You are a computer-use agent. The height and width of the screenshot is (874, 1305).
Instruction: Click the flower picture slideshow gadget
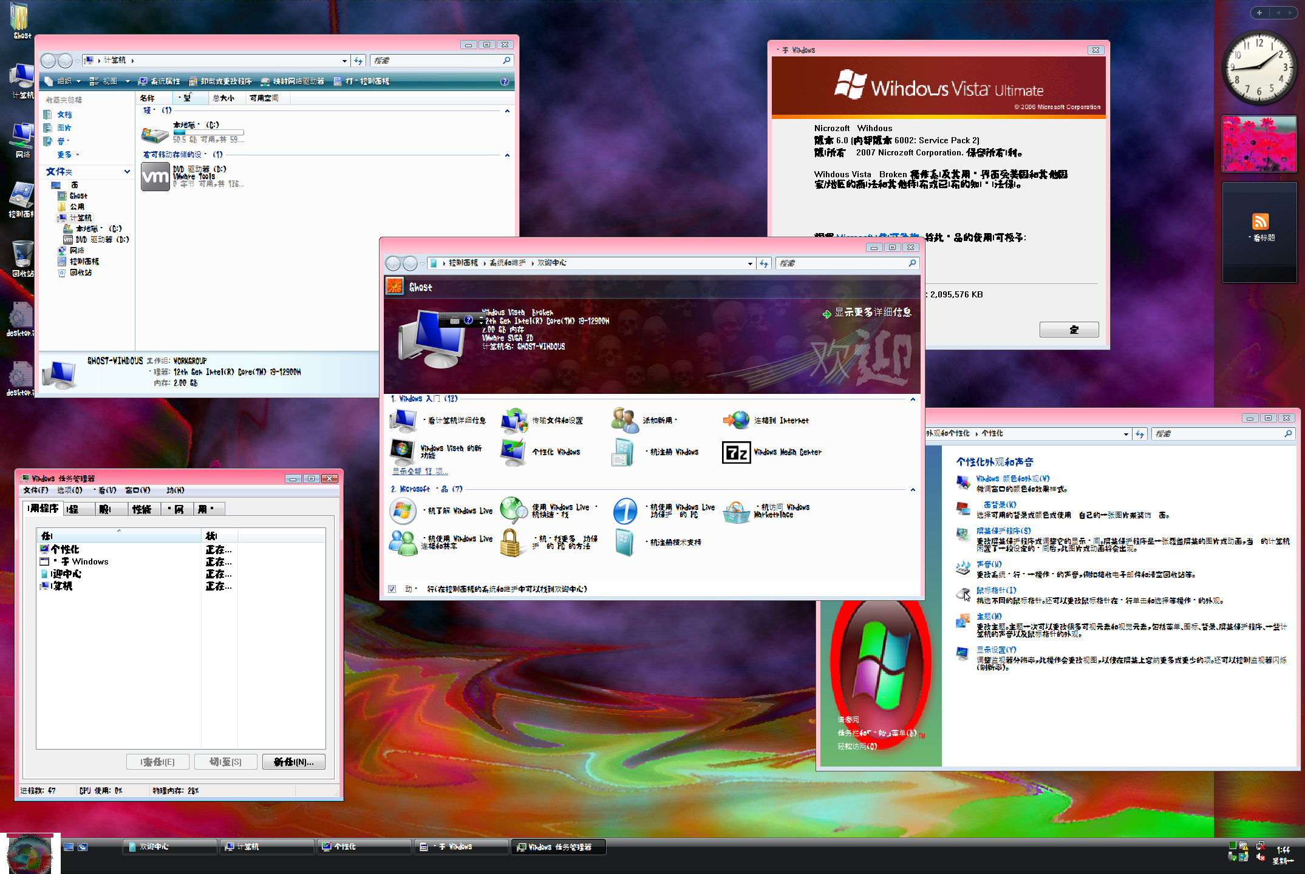tap(1259, 144)
